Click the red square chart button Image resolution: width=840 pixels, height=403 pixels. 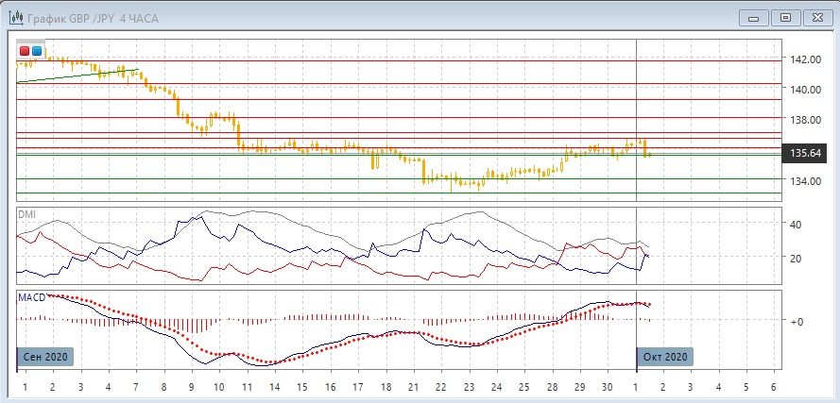pyautogui.click(x=25, y=50)
